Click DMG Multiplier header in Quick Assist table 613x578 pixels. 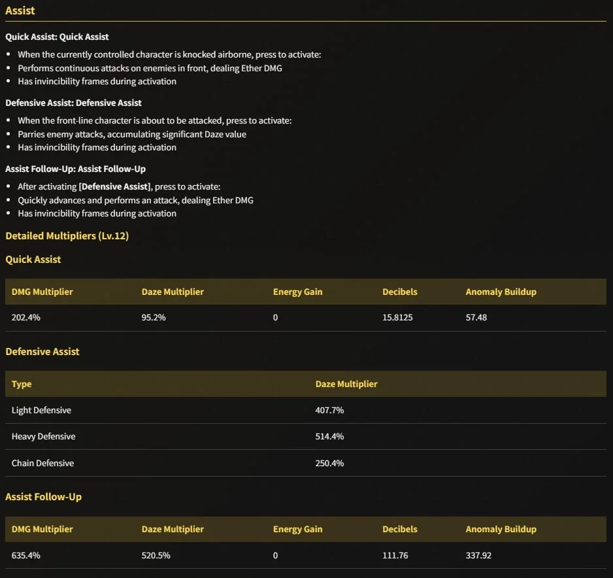42,292
